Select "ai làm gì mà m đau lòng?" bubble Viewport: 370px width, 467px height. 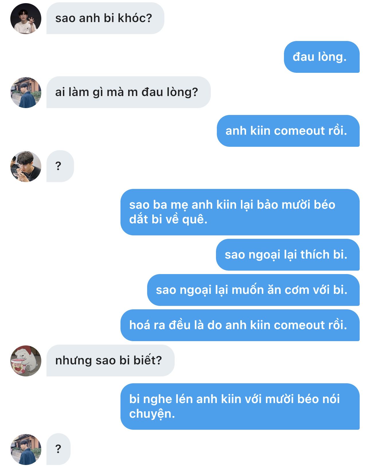coord(128,92)
